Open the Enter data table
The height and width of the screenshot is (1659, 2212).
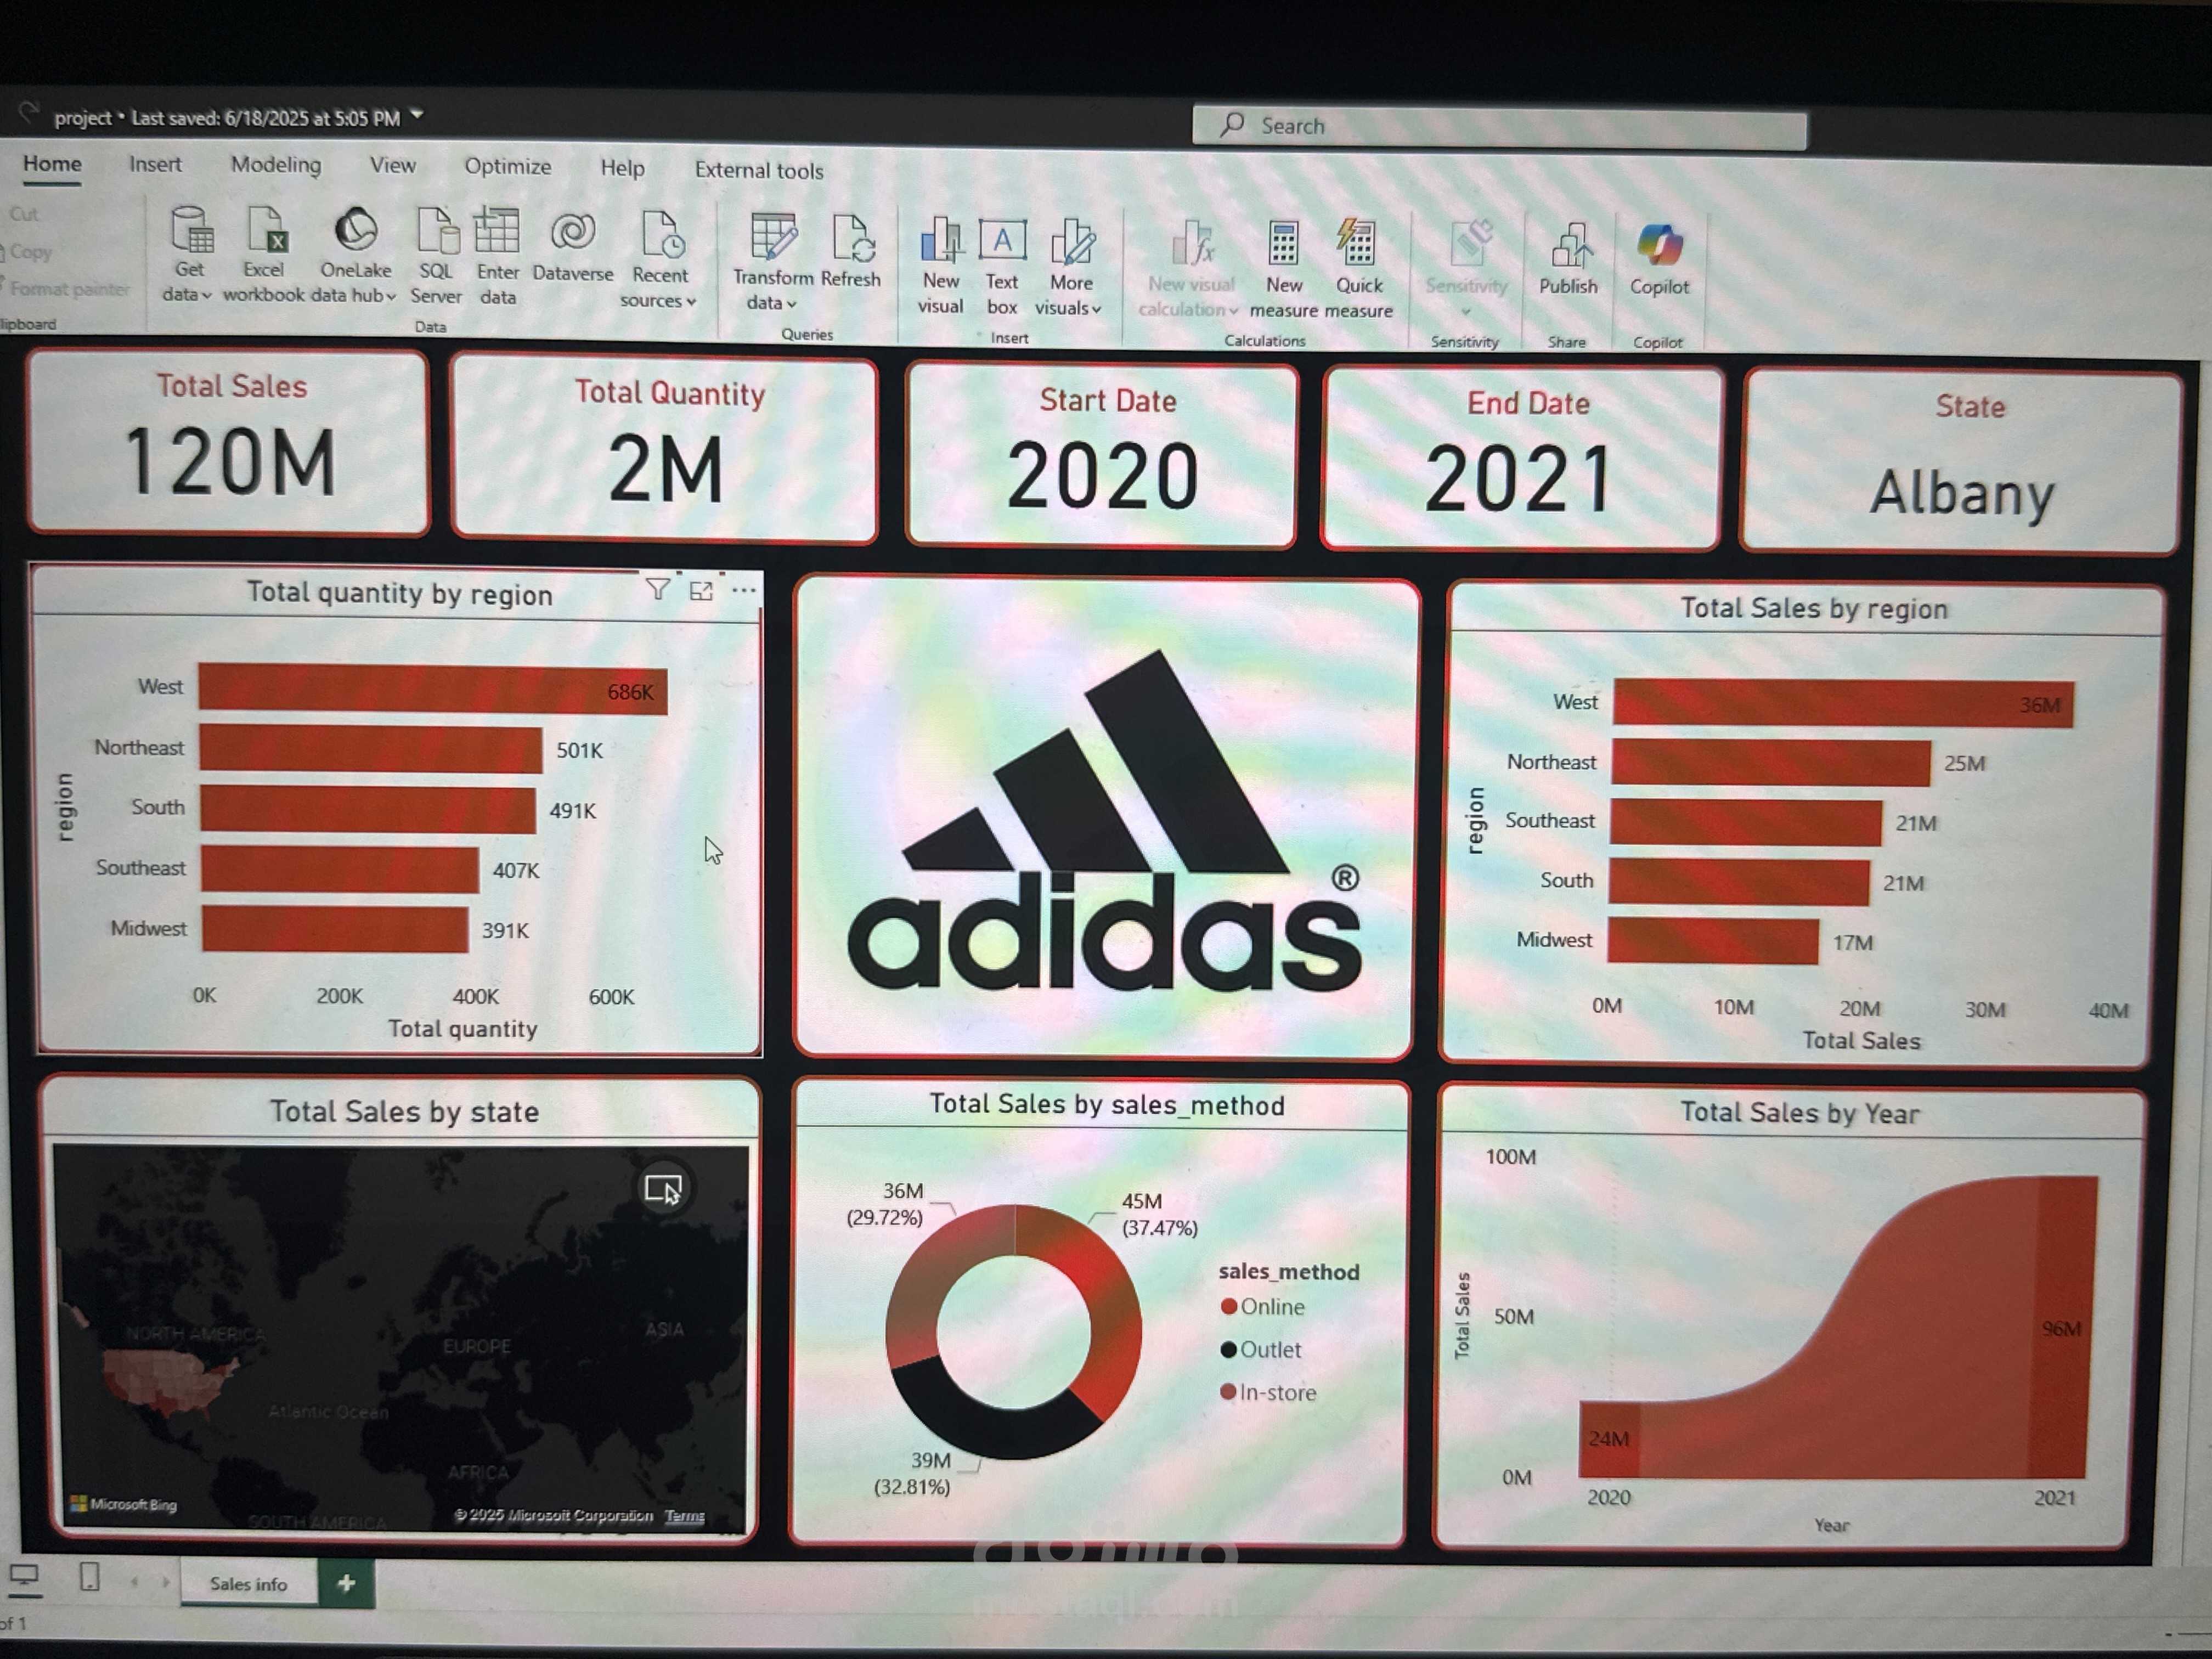[497, 256]
